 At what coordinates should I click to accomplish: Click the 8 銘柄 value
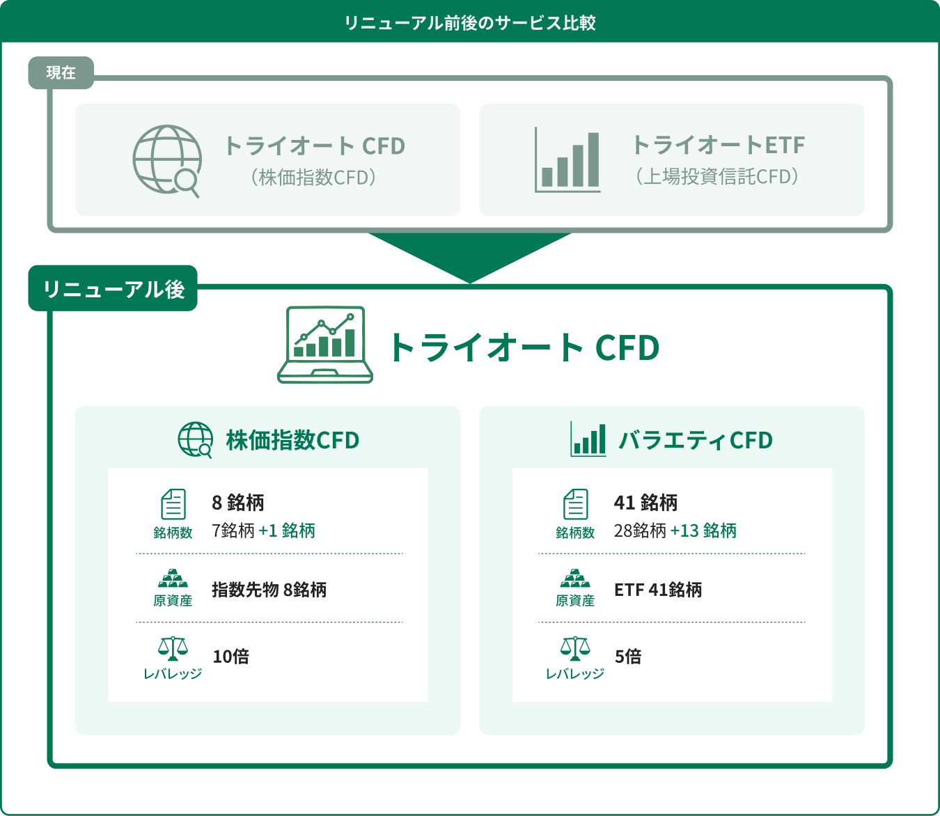point(238,502)
